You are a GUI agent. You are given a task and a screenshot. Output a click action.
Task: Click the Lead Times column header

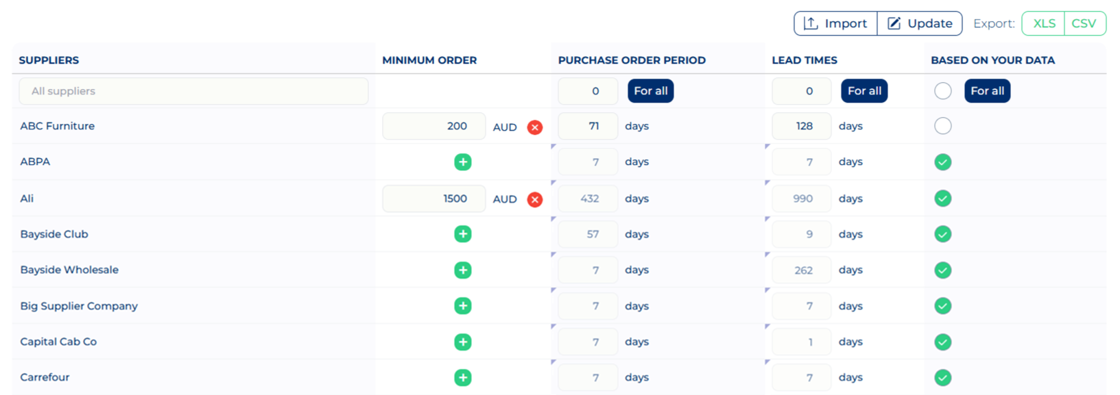click(804, 60)
